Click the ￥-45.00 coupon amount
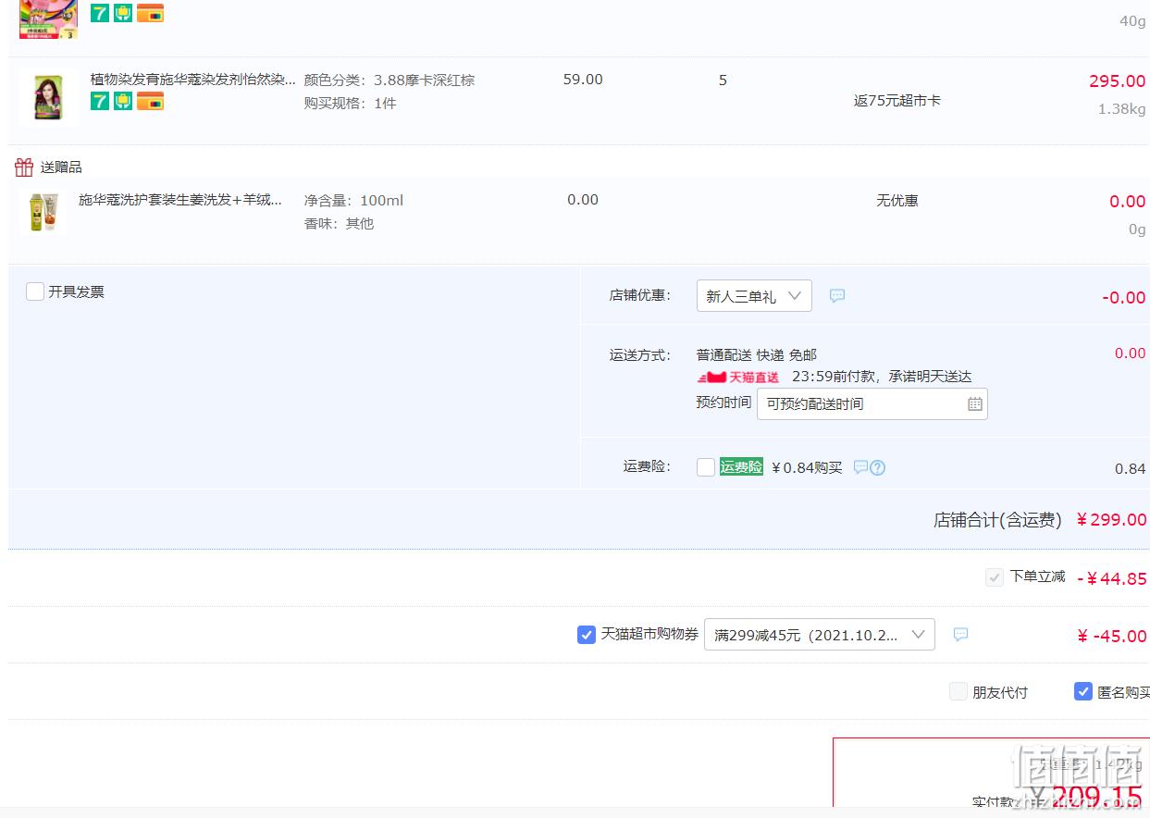 1112,637
